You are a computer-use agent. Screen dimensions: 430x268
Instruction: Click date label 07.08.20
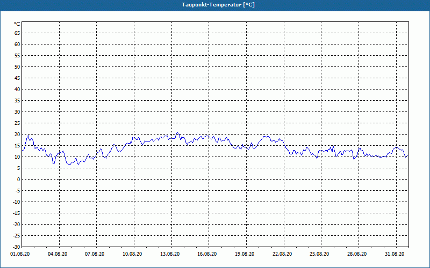click(x=95, y=254)
